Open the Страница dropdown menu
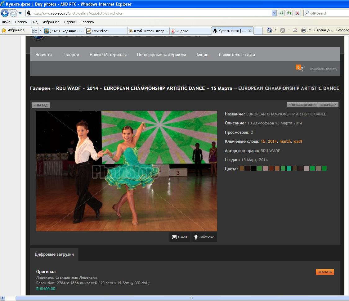Image resolution: width=349 pixels, height=301 pixels. [x=323, y=30]
